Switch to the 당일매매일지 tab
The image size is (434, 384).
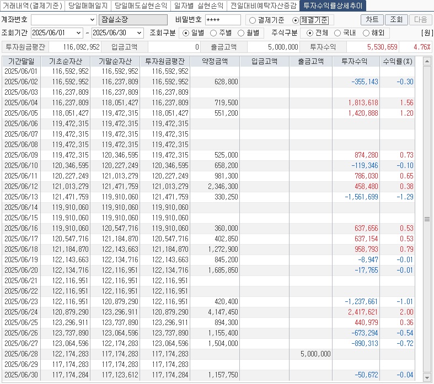(88, 6)
